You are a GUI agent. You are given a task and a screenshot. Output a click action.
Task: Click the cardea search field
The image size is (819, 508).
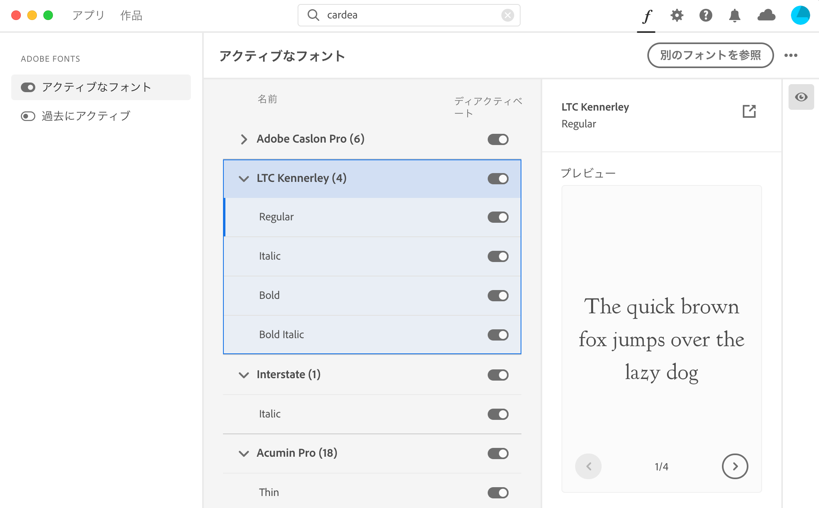coord(409,15)
